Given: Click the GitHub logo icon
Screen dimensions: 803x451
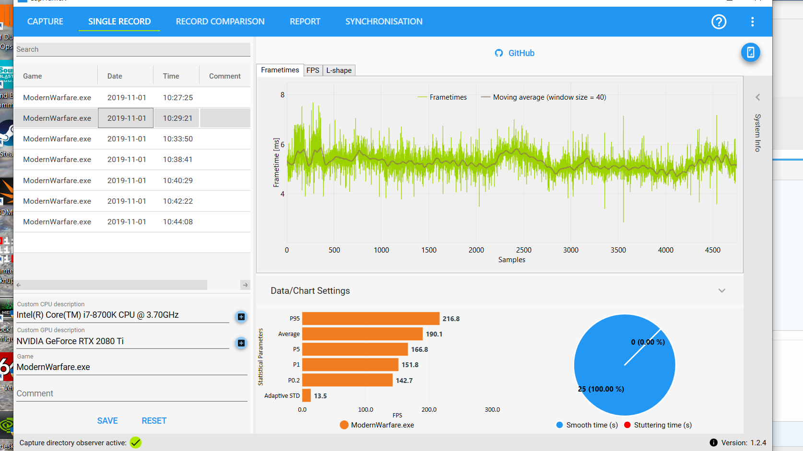Looking at the screenshot, I should pyautogui.click(x=499, y=53).
